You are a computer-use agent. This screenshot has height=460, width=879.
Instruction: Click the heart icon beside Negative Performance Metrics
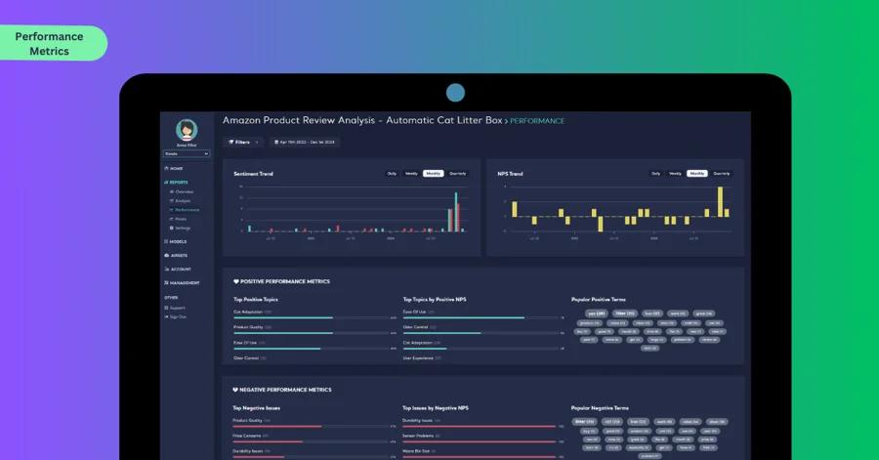[235, 390]
